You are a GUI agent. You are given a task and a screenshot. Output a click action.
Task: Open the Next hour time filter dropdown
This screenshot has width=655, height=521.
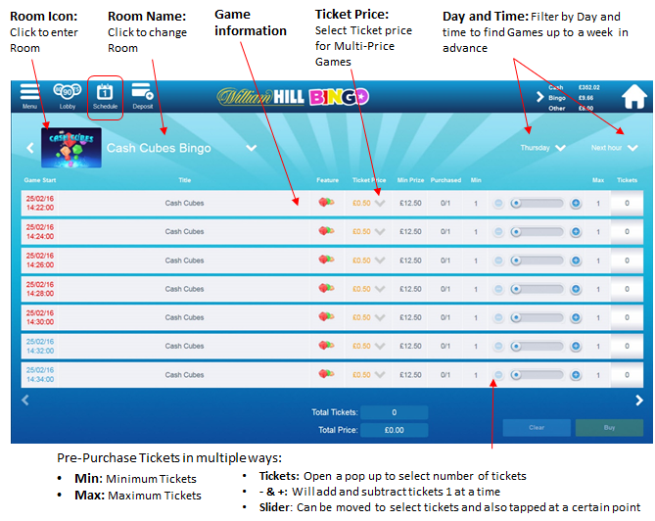coord(632,148)
